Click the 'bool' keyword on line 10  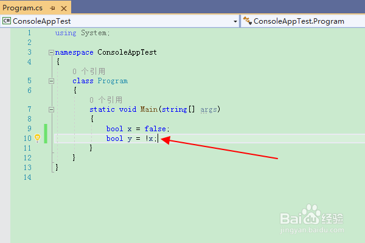(x=115, y=139)
